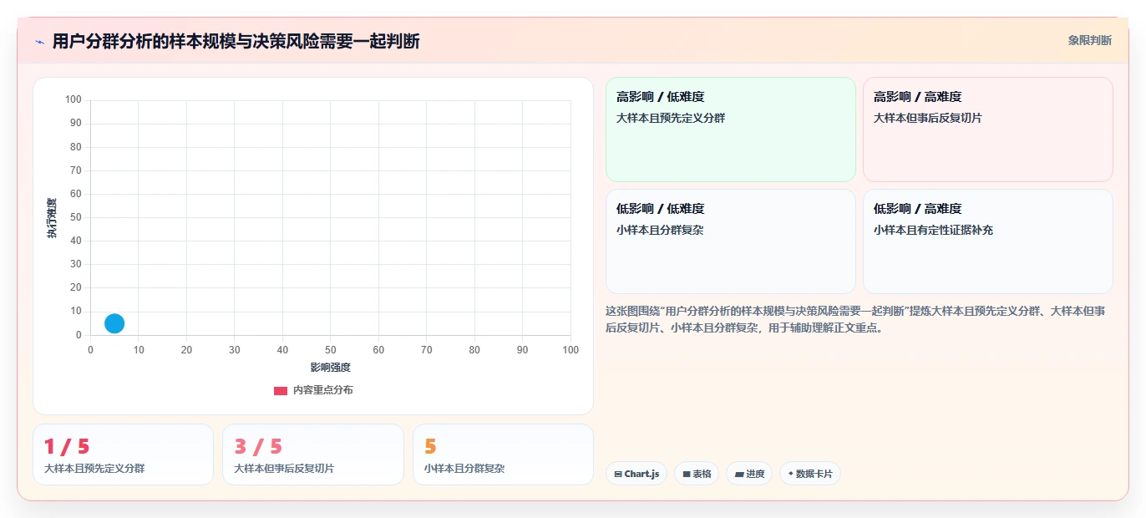The image size is (1146, 518).
Task: Select the 低影响 / 高难度 quadrant card
Action: [988, 241]
